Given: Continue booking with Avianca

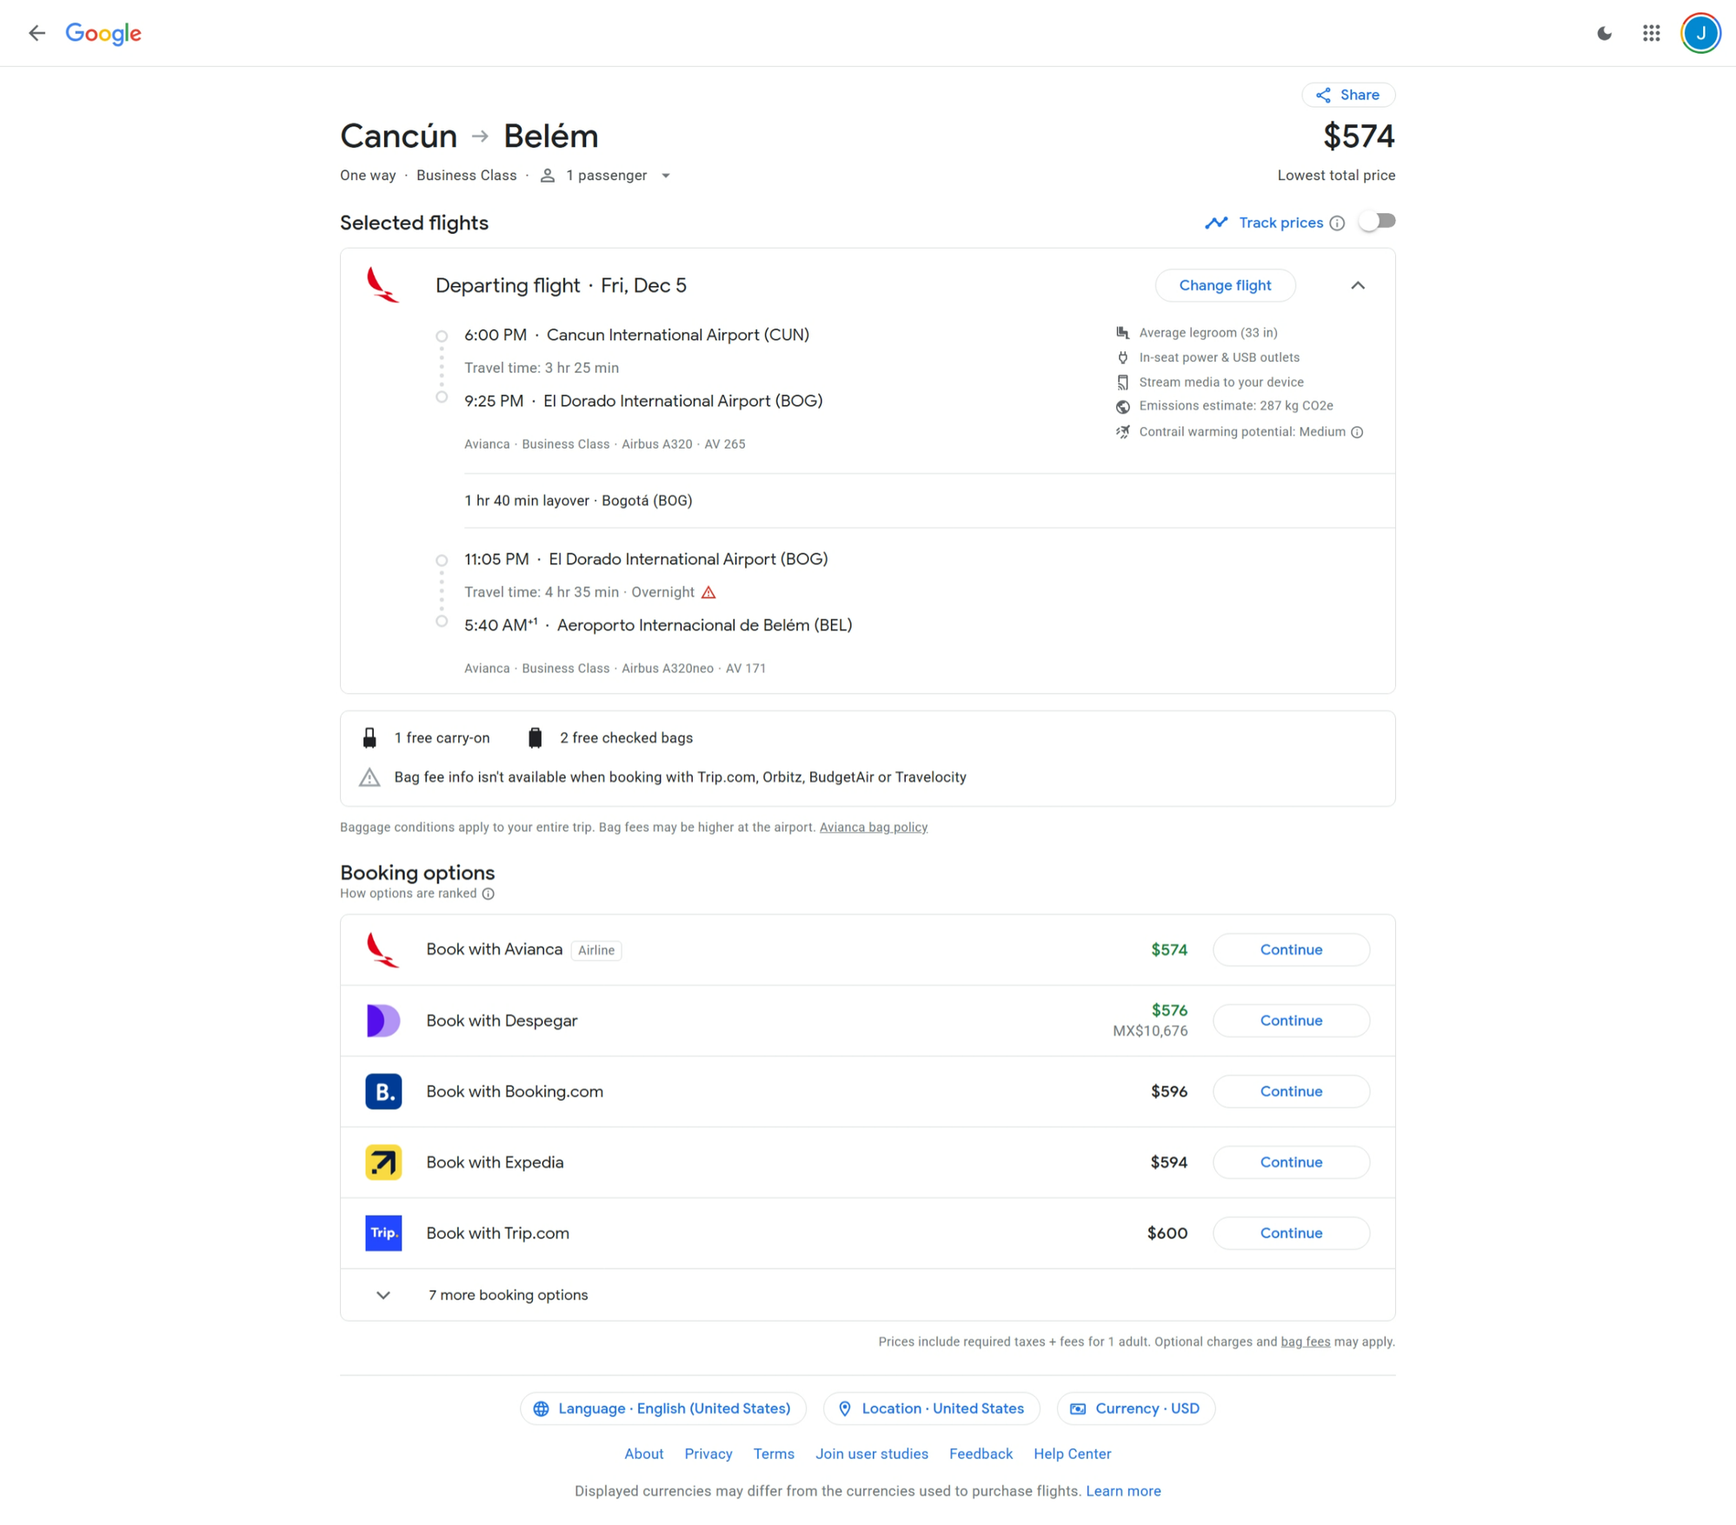Looking at the screenshot, I should coord(1291,949).
